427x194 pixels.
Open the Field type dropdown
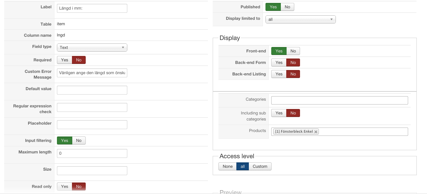pyautogui.click(x=92, y=48)
